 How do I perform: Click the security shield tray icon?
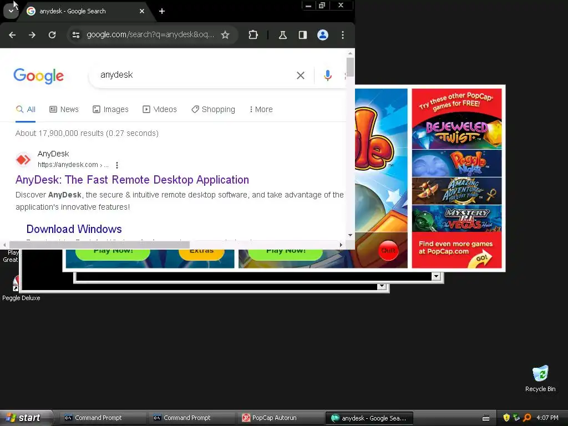[506, 418]
